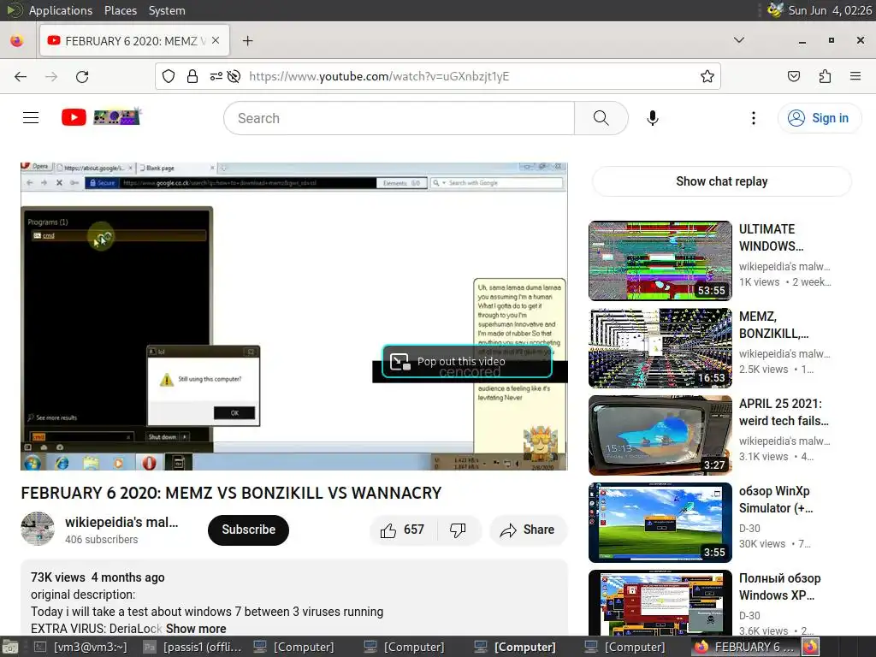Open YouTube settings three-dot menu
Screen dimensions: 876x657
[753, 118]
